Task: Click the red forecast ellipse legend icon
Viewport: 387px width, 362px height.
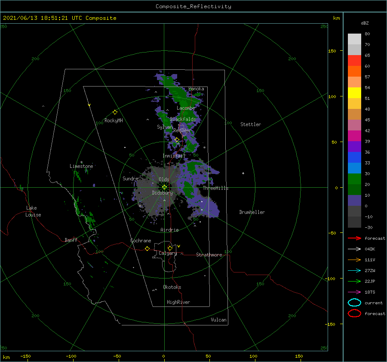Action: click(x=354, y=313)
